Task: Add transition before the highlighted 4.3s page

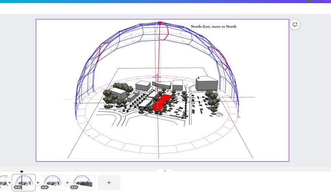Action: point(10,183)
